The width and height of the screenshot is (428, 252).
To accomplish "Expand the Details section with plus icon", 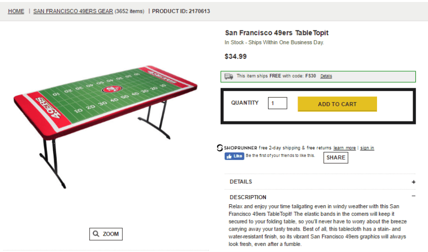I will click(x=414, y=182).
